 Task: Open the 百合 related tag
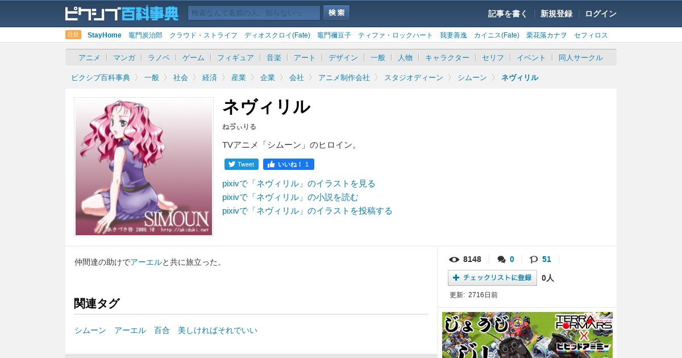click(162, 330)
